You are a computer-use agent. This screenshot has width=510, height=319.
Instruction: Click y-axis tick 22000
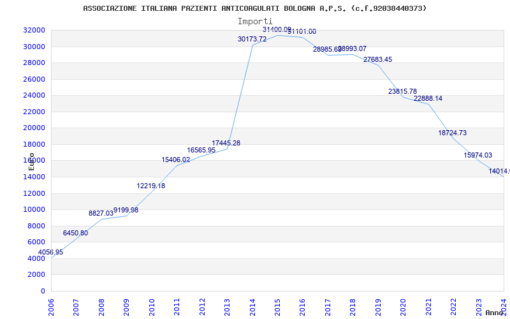pyautogui.click(x=34, y=112)
